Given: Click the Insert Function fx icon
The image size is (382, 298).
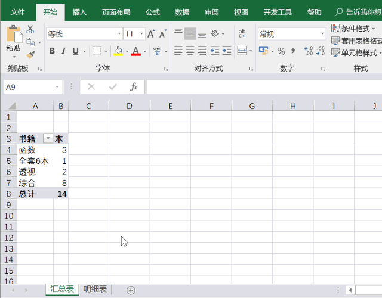Looking at the screenshot, I should [x=134, y=86].
